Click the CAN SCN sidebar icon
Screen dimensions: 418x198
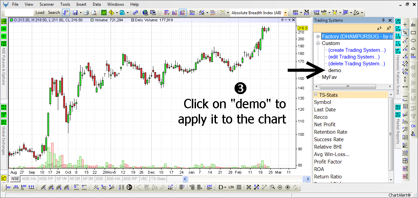click(x=398, y=21)
